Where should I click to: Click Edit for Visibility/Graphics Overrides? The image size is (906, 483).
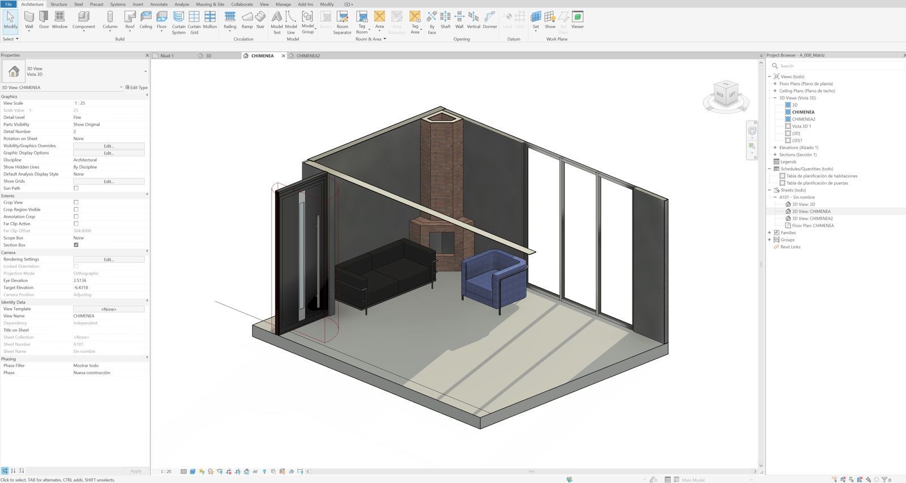[x=109, y=146]
